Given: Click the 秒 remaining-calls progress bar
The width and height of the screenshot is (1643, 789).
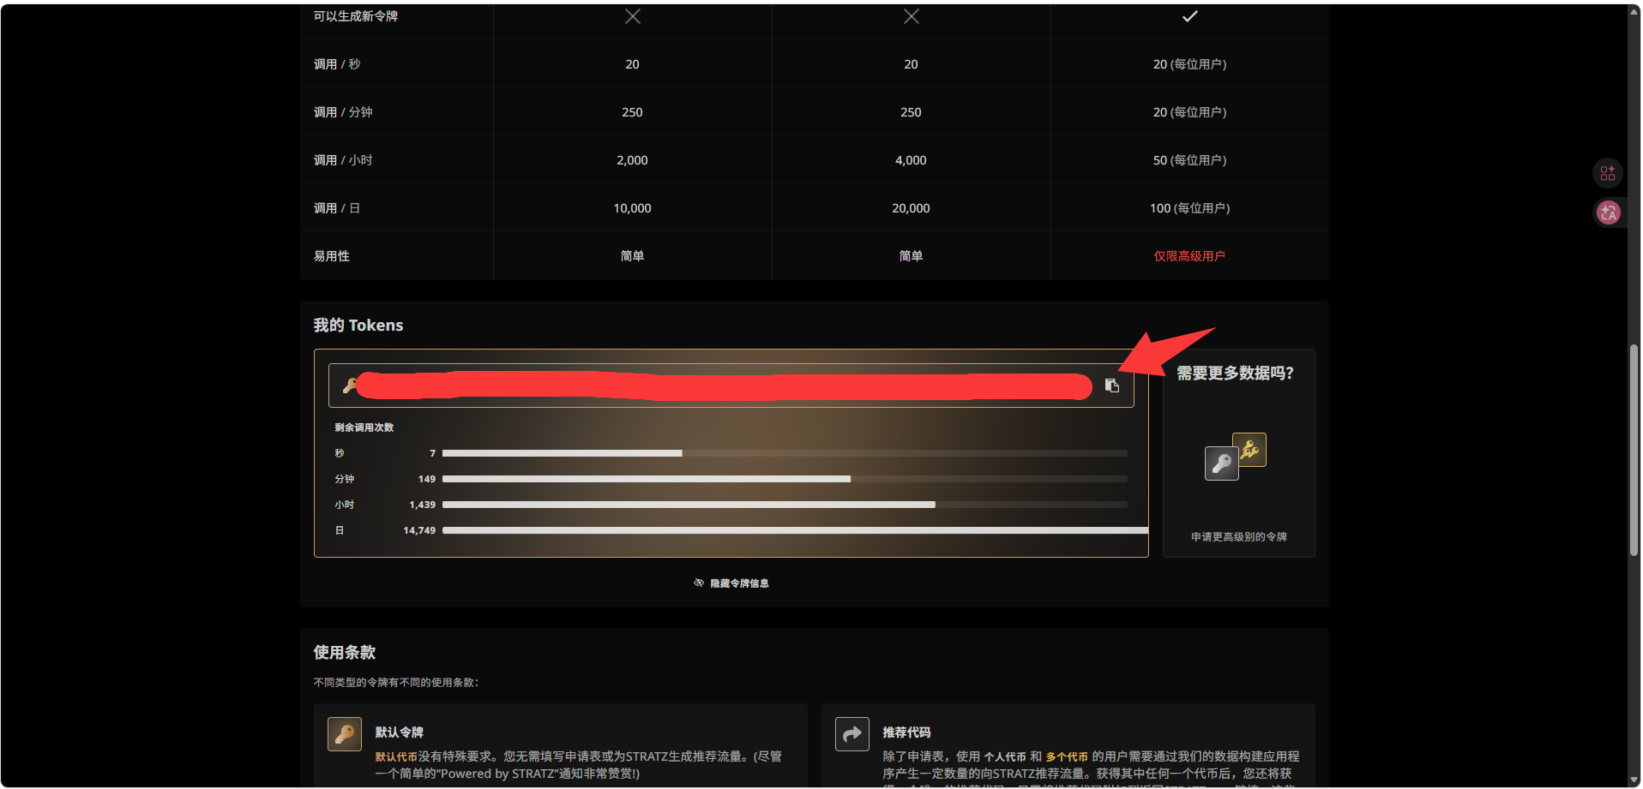Looking at the screenshot, I should (x=785, y=453).
